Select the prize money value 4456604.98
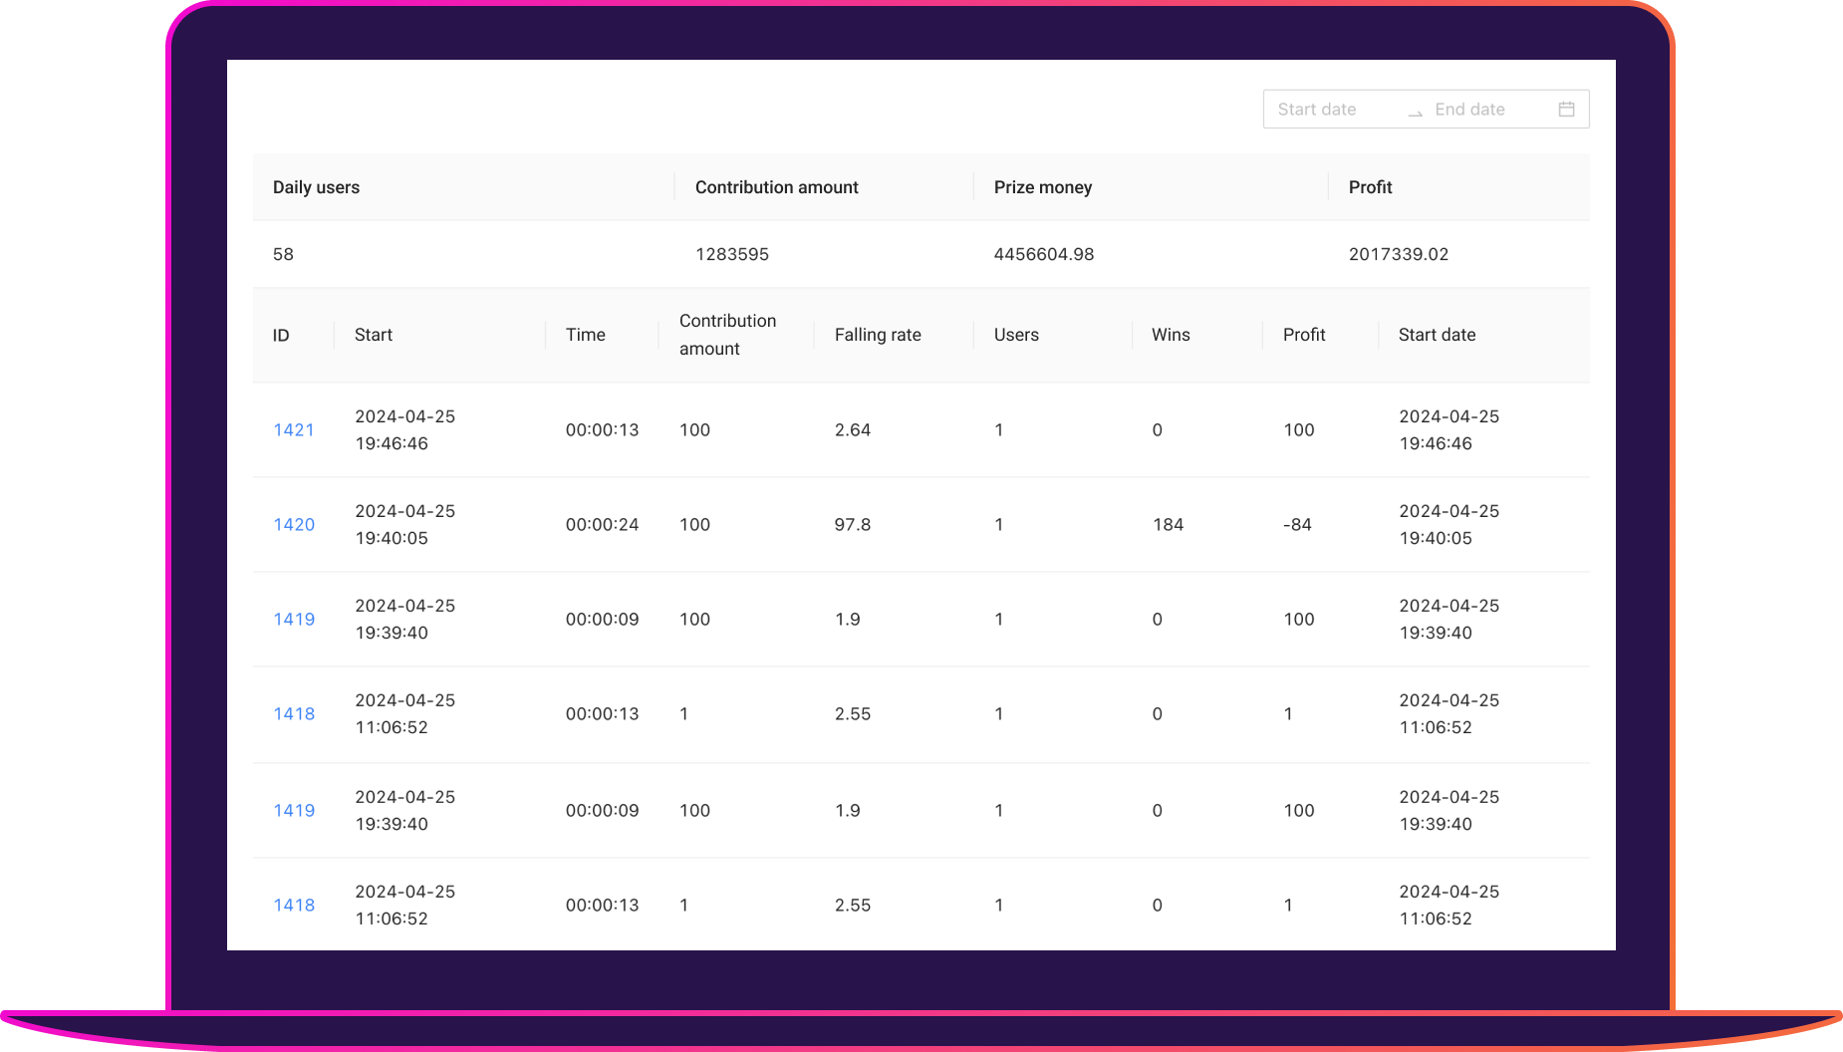The image size is (1843, 1052). [x=1043, y=254]
